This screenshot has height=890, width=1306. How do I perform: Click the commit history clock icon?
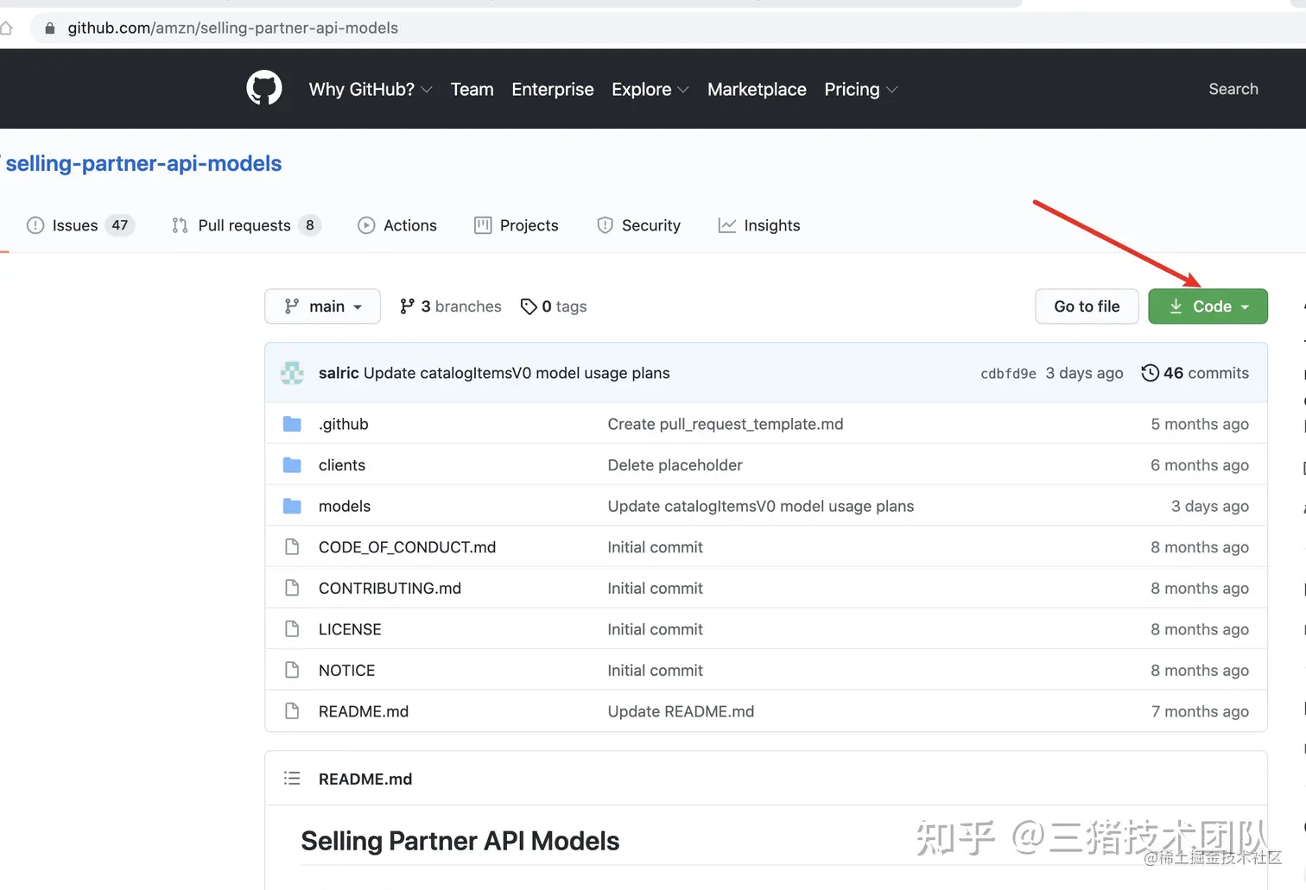click(1150, 373)
